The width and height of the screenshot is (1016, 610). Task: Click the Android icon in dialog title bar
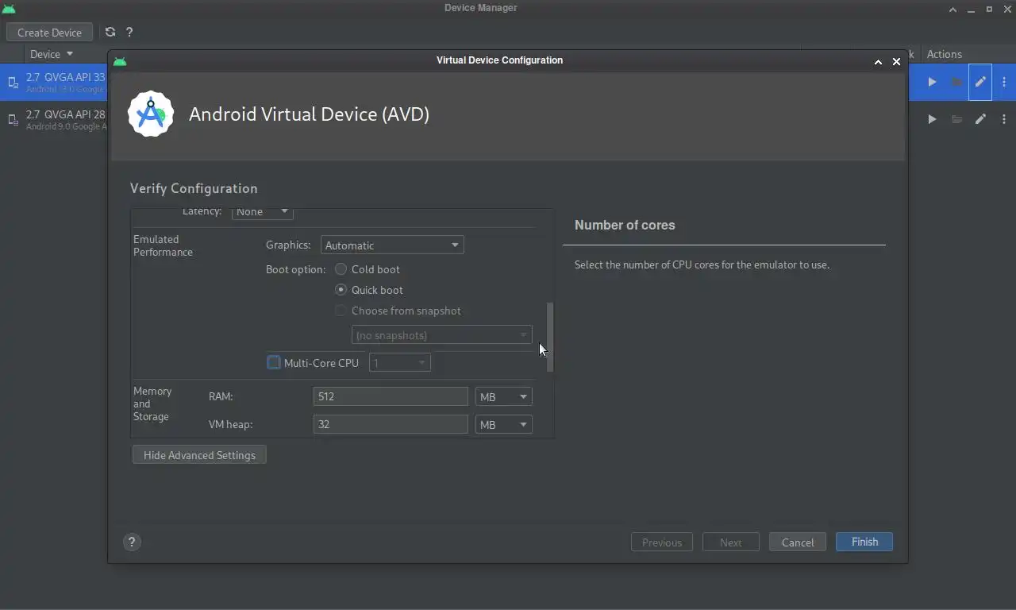coord(120,61)
